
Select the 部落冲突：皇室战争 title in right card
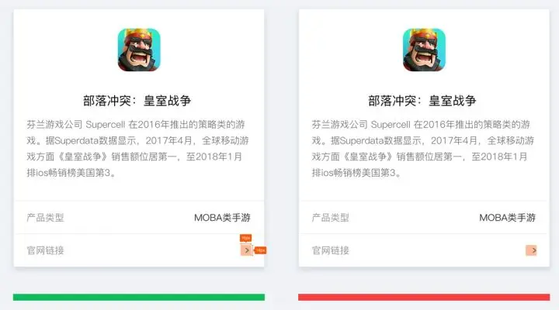coord(422,101)
